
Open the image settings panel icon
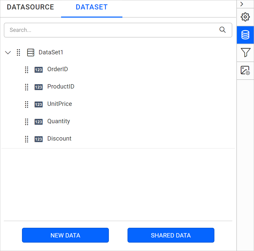pyautogui.click(x=245, y=71)
